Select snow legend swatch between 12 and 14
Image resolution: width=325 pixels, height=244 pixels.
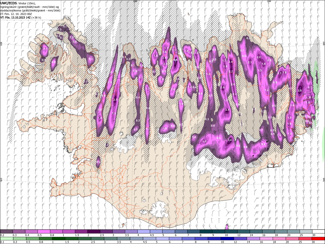click(243, 232)
